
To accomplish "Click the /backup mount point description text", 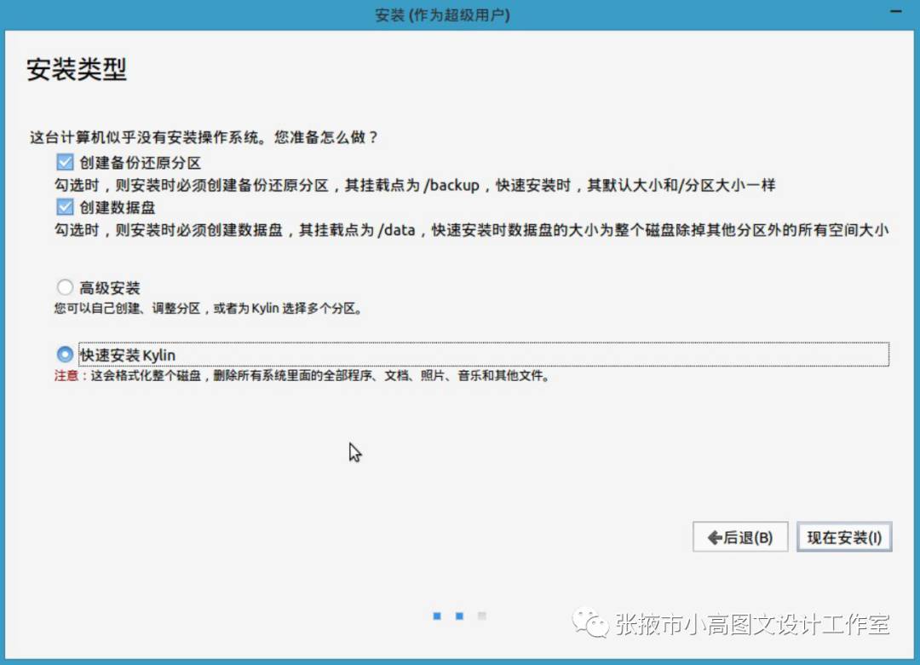I will 414,185.
